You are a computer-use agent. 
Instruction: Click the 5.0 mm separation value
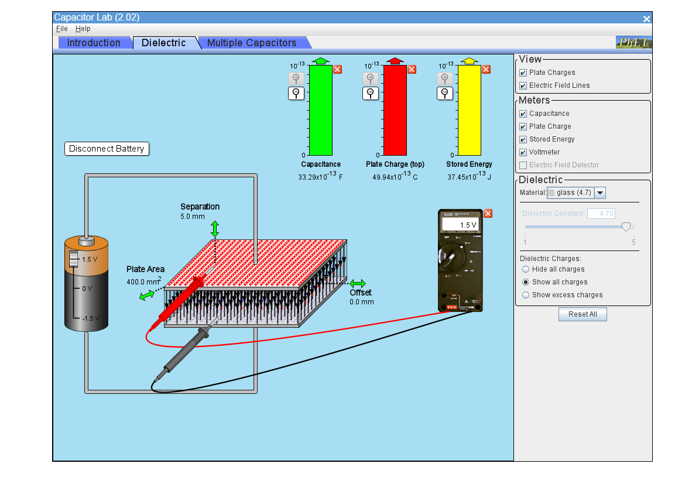(x=193, y=217)
